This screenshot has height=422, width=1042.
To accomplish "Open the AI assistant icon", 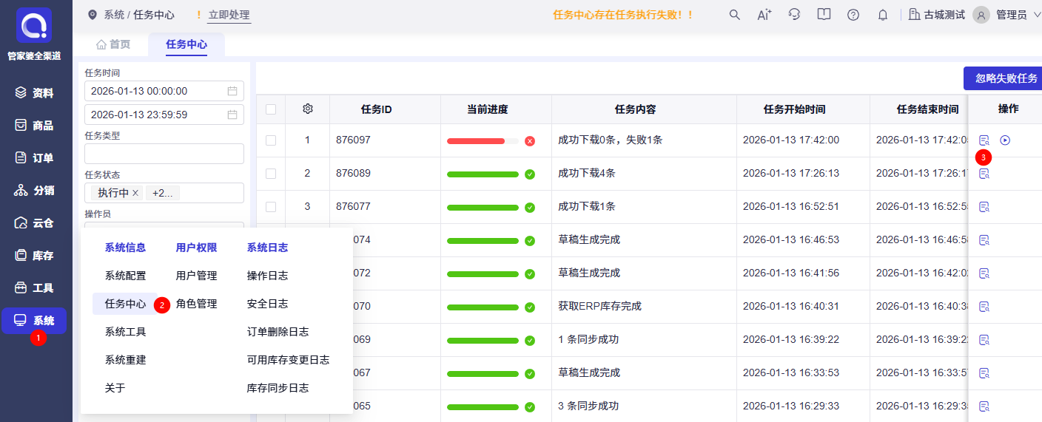I will (764, 15).
